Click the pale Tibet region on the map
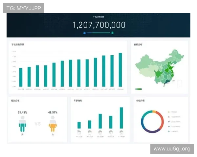 (147, 73)
